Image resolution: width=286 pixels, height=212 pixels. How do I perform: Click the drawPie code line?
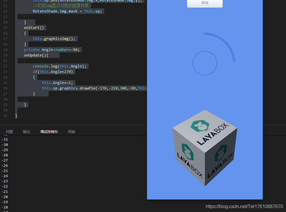pos(94,88)
